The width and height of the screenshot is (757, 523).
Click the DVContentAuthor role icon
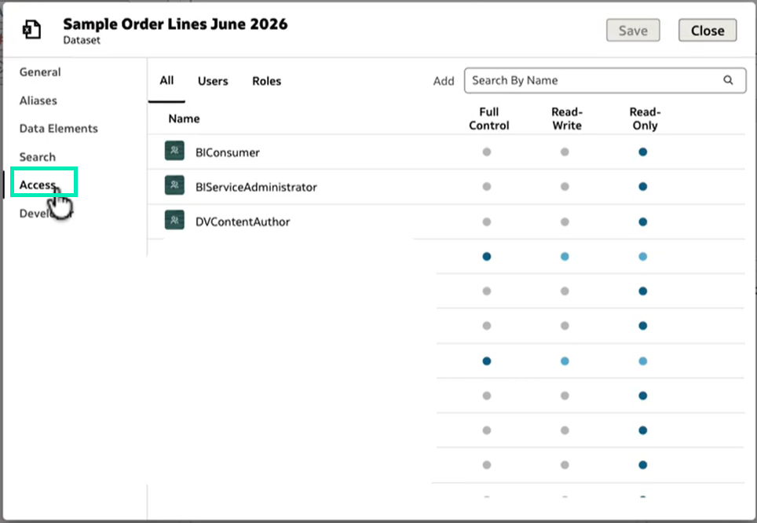click(x=174, y=220)
